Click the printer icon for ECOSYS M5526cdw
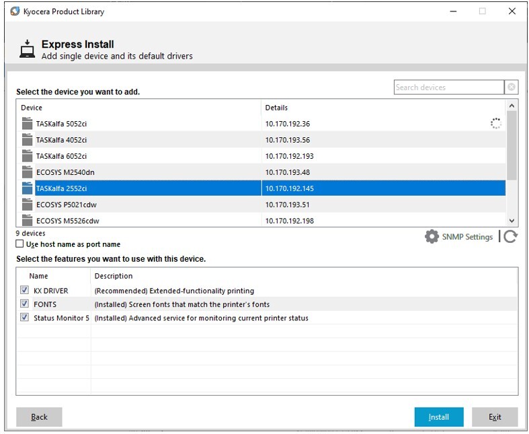Viewport: 529px width, 434px height. [27, 220]
